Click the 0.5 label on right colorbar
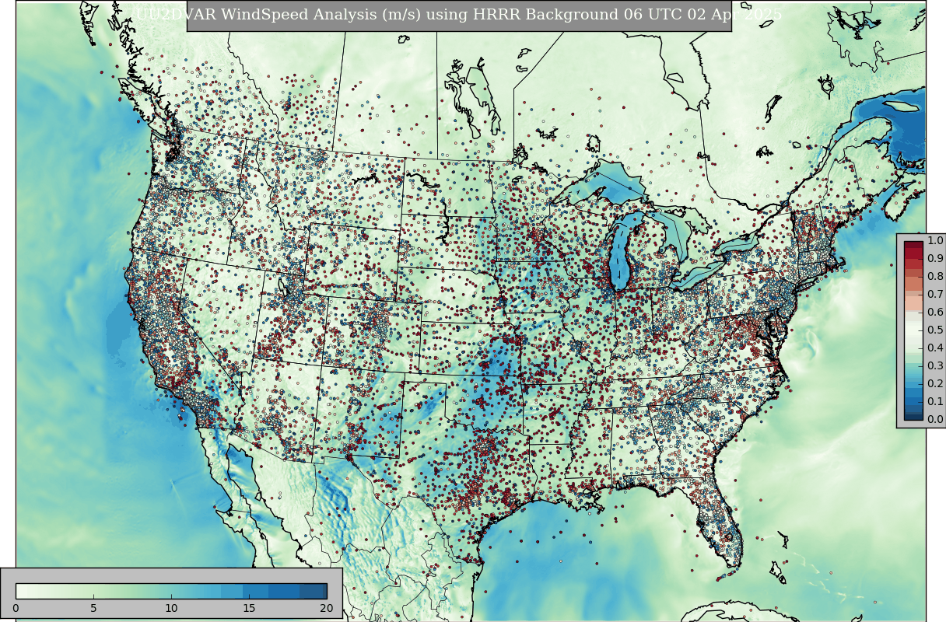The height and width of the screenshot is (622, 946). (x=934, y=330)
